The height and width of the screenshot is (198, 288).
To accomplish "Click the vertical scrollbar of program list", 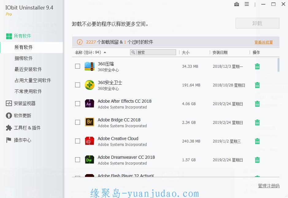I will tap(278, 65).
